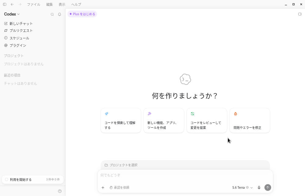Open the help question mark icon
305x196 pixels.
pos(60,191)
